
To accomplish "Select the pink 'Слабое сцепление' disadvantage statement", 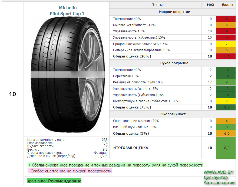I will [70, 171].
